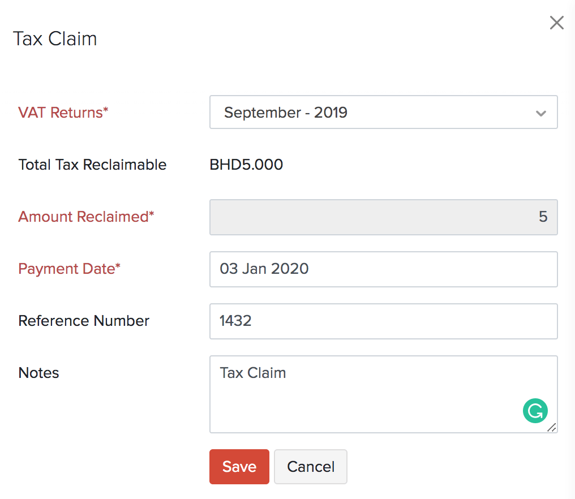Click the Notes label
575x499 pixels.
[x=38, y=373]
